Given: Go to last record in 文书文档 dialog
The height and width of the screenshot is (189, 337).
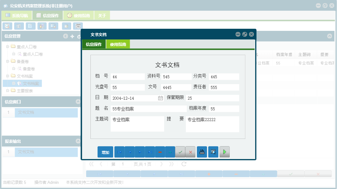Looking at the screenshot, I should 150,152.
